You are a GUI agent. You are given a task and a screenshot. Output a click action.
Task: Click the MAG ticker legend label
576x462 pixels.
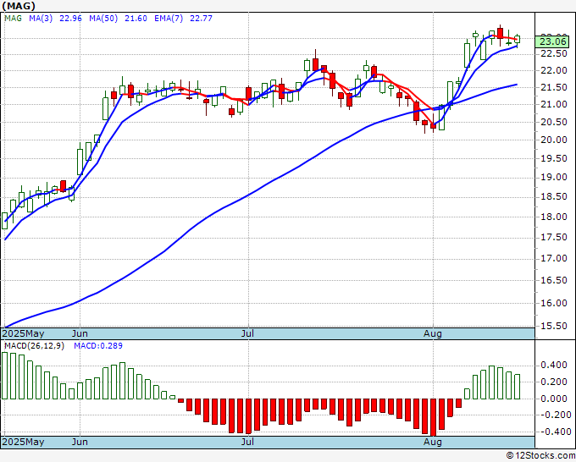tap(13, 19)
